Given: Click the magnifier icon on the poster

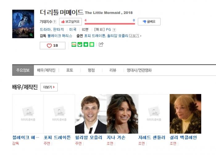Looking at the screenshot, I should coord(31,35).
